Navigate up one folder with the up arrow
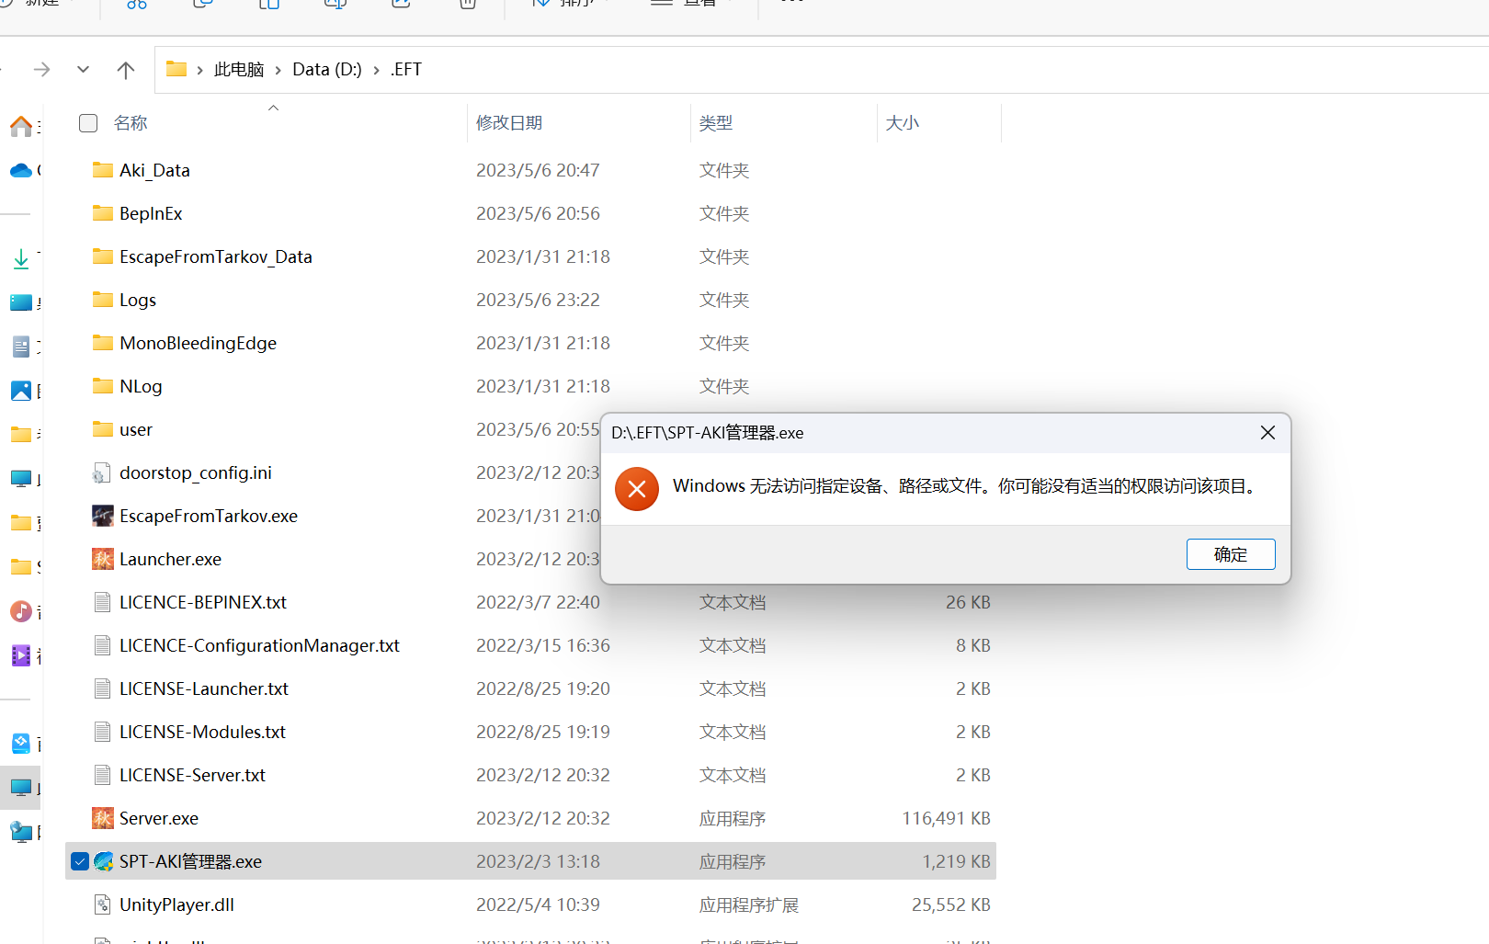This screenshot has height=944, width=1489. point(126,69)
